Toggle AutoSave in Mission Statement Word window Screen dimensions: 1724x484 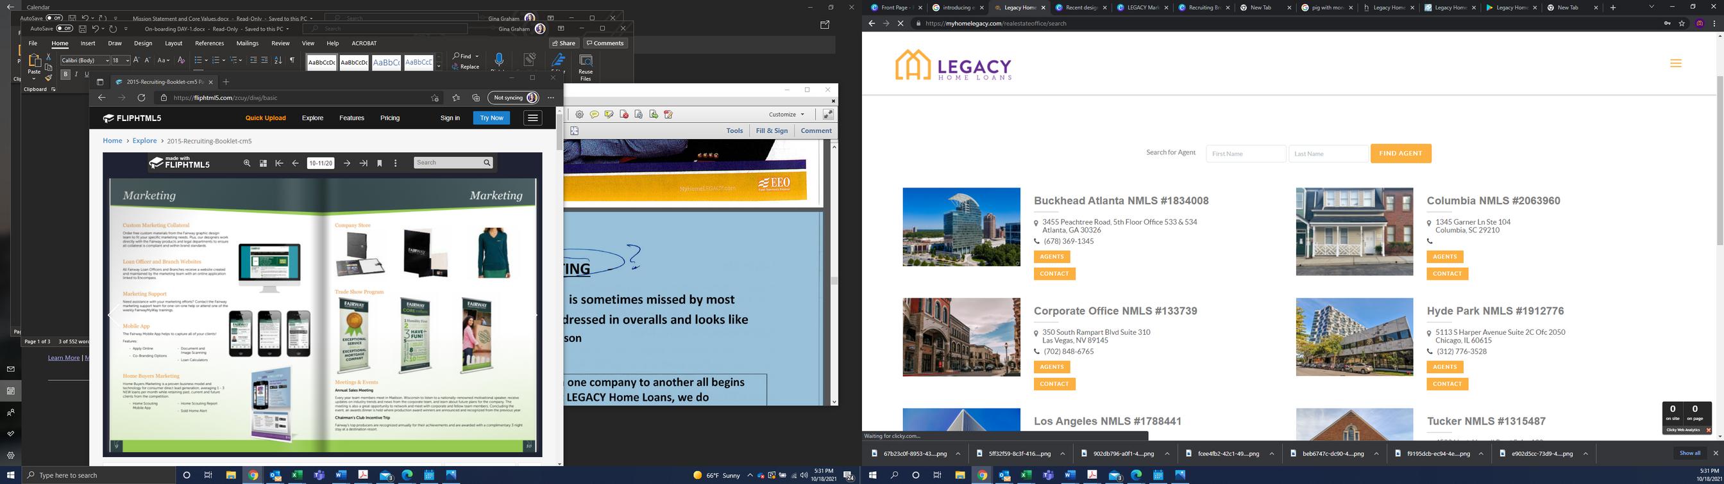55,18
